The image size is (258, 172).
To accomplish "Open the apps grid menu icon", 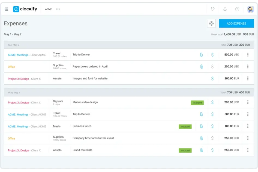I will click(7, 9).
